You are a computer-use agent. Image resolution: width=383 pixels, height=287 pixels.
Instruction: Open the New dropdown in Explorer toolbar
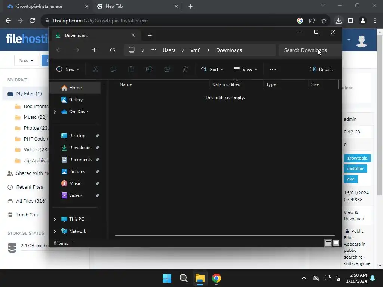point(68,69)
